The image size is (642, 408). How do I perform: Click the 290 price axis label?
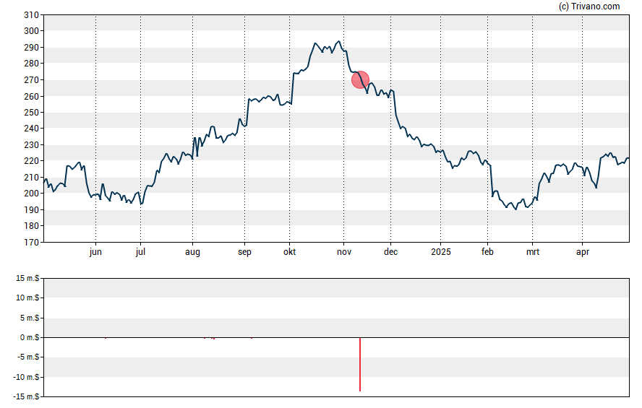pos(32,48)
